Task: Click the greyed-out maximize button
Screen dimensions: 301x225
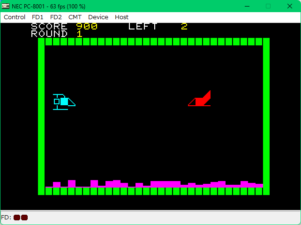Action: point(268,6)
